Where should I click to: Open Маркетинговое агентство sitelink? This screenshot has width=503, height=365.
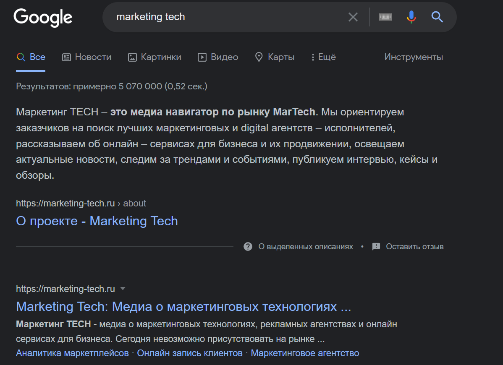tap(305, 353)
